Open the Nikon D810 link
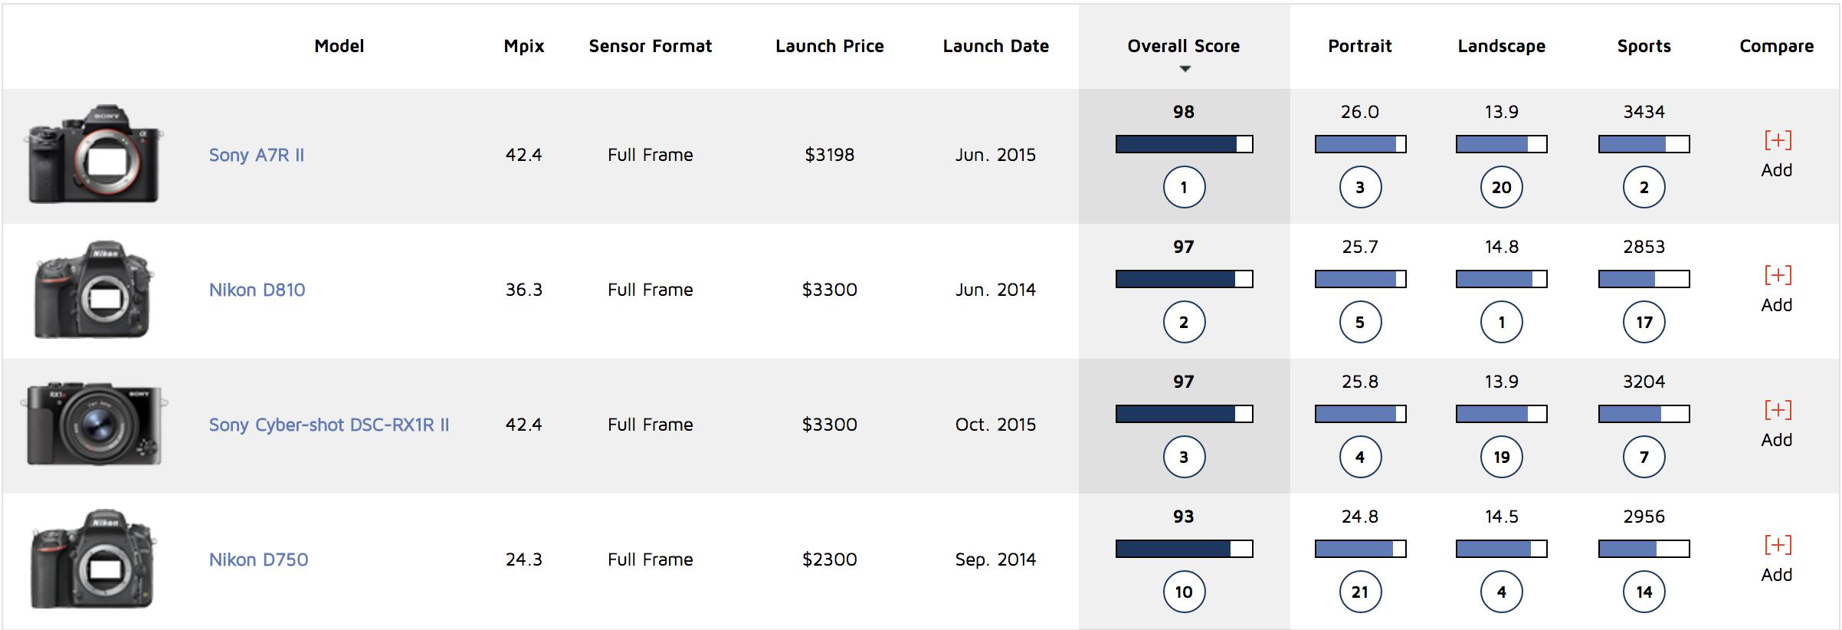 (x=257, y=290)
